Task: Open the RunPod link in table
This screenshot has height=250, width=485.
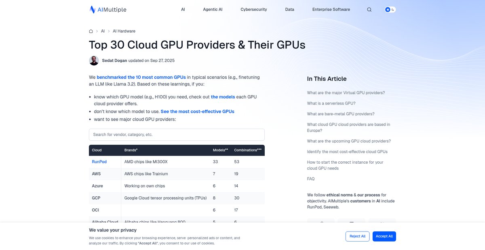Action: pos(99,162)
